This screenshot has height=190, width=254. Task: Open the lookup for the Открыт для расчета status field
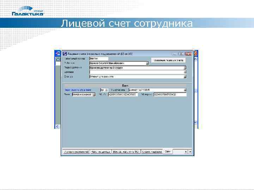point(185,77)
